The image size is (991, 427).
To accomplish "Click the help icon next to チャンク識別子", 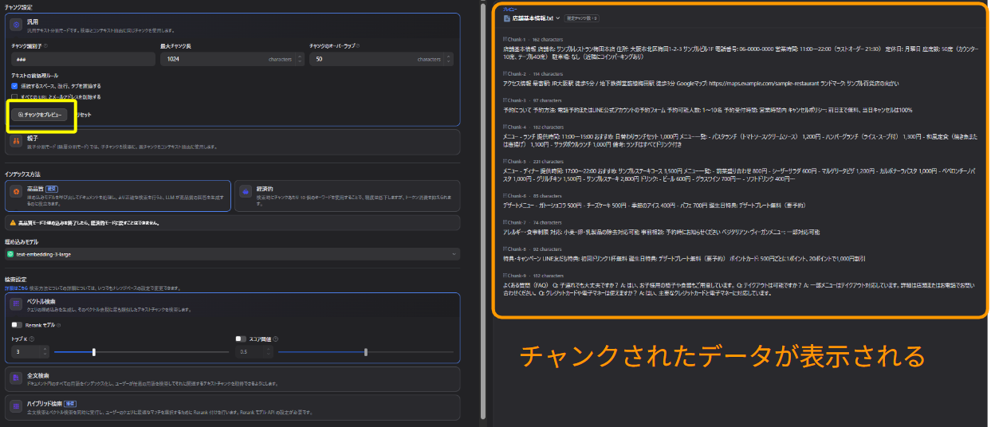I will click(x=45, y=46).
